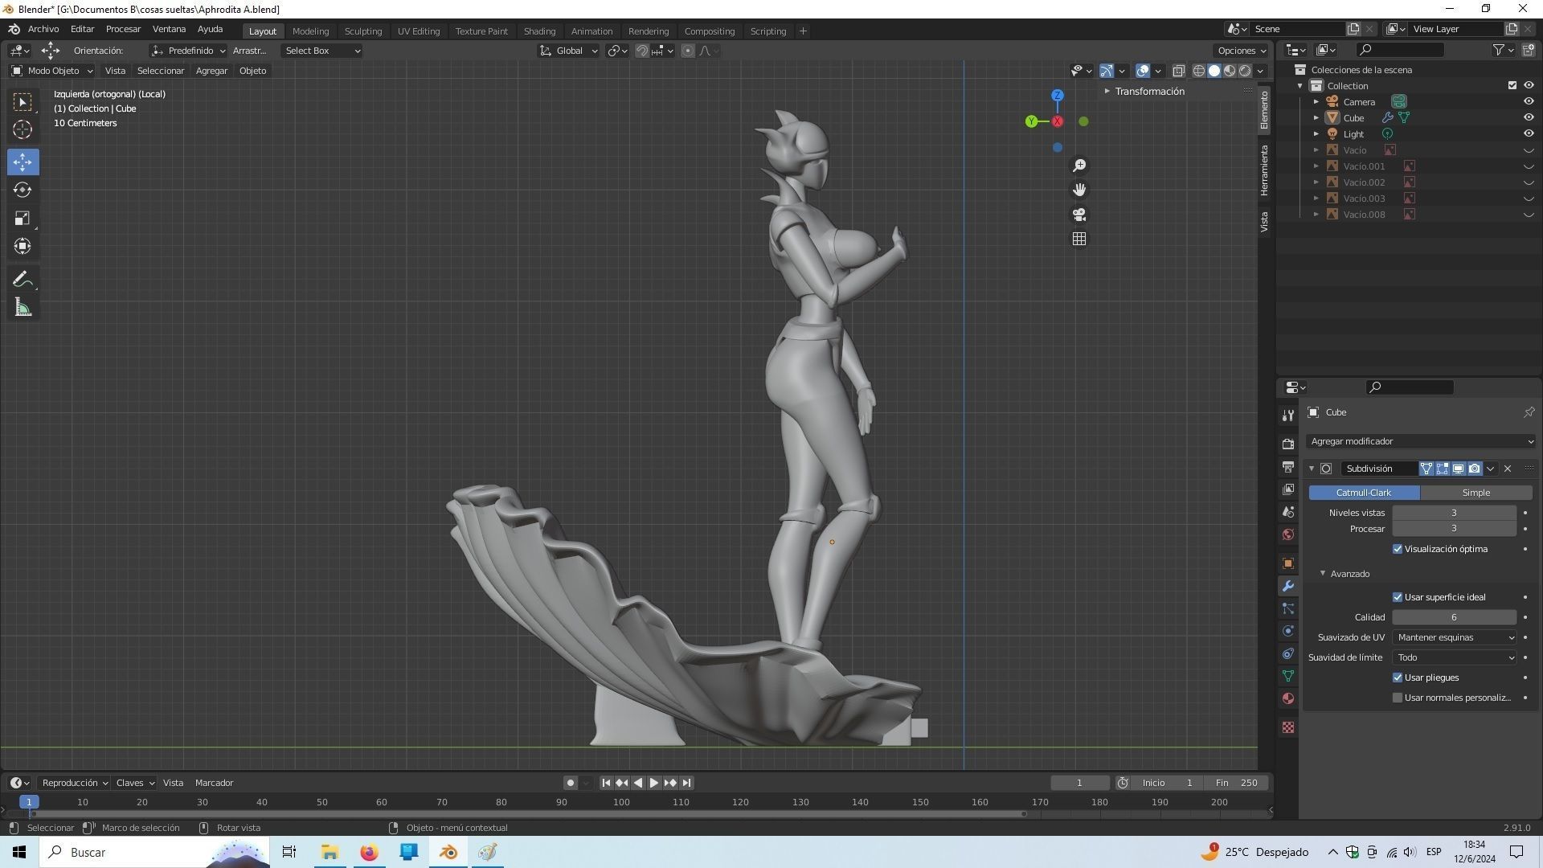Select the Select Box tool in the toolbar
This screenshot has width=1543, height=868.
point(23,101)
